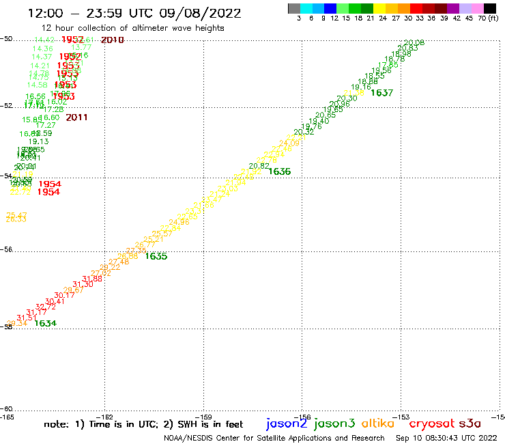Click the wave height value 13.77
The height and width of the screenshot is (444, 505).
[81, 47]
